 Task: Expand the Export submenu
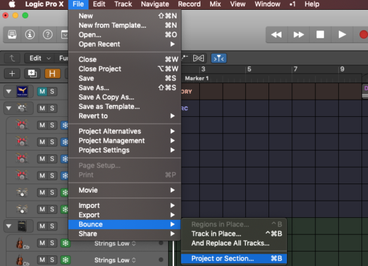[x=125, y=215]
